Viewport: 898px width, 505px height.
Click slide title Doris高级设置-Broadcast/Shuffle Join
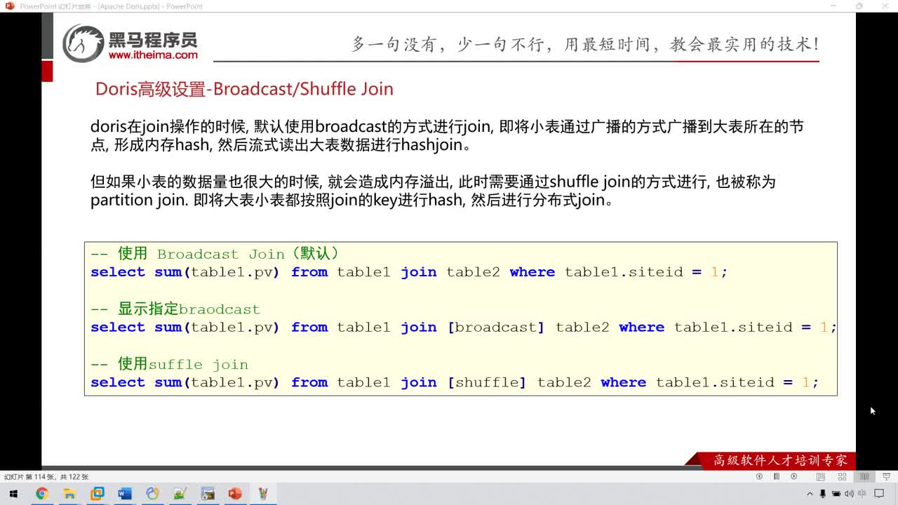point(244,89)
